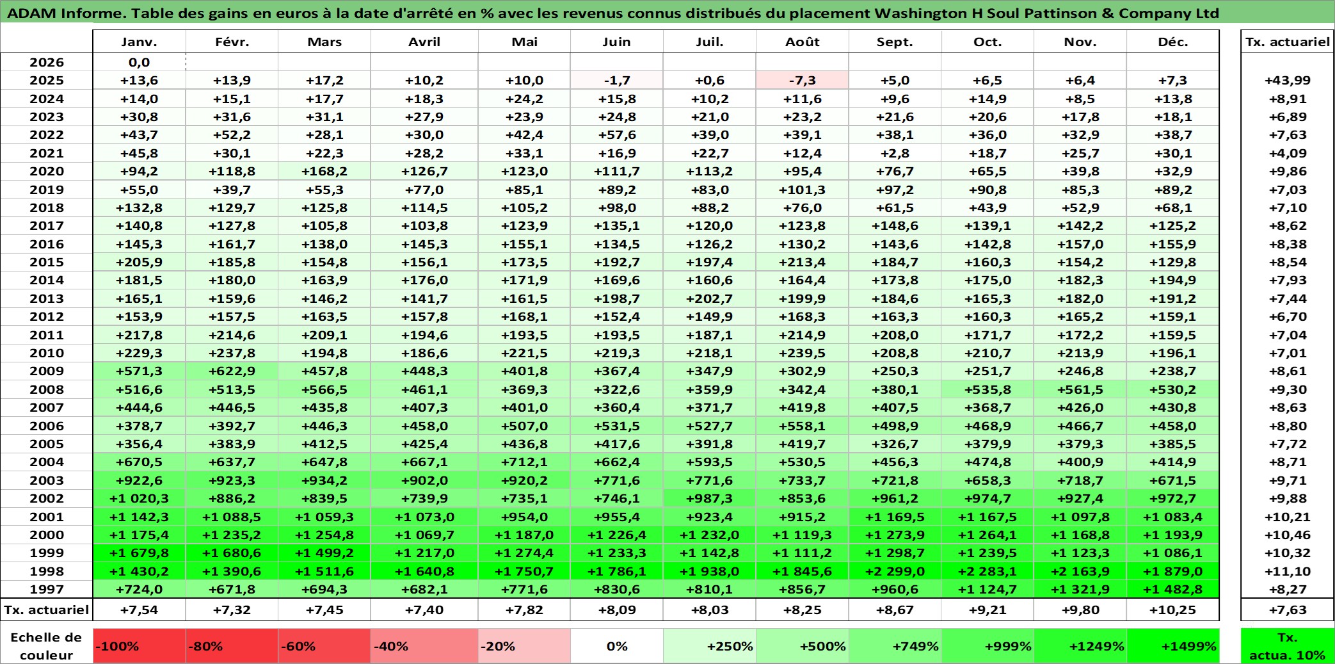The width and height of the screenshot is (1335, 664).
Task: Select the 'Tx. actuariel' header of the right-hand column
Action: pyautogui.click(x=1288, y=42)
